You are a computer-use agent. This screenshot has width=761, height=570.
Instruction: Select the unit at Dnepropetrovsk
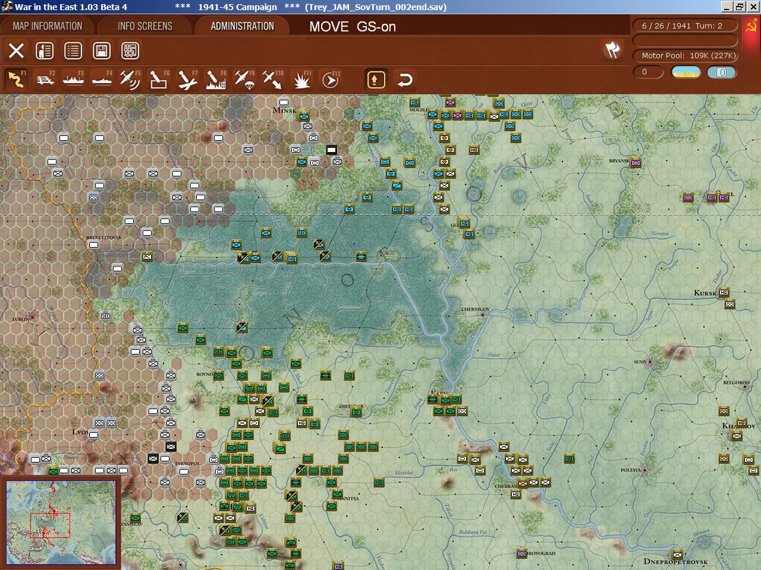[677, 553]
